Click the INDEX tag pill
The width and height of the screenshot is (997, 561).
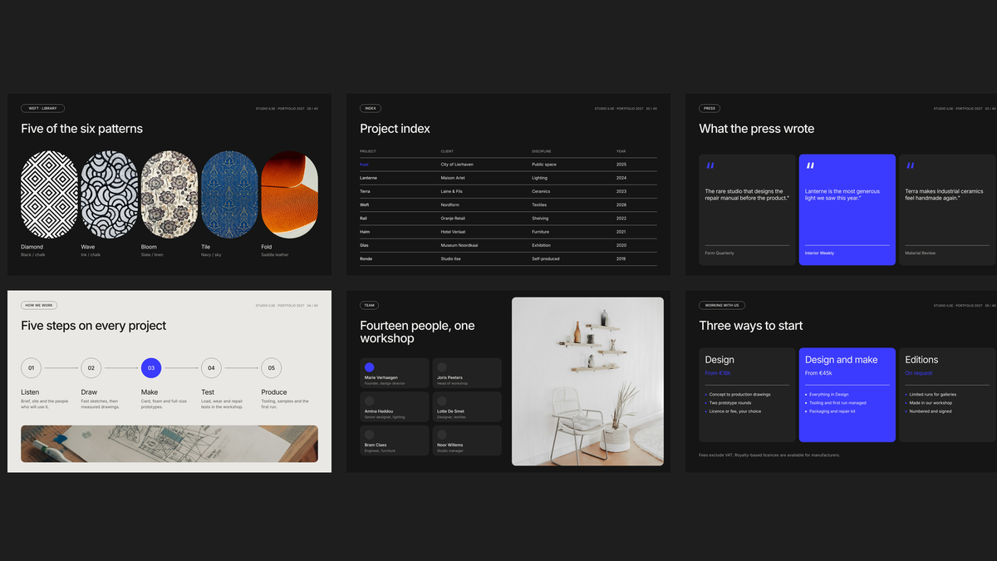click(x=371, y=108)
